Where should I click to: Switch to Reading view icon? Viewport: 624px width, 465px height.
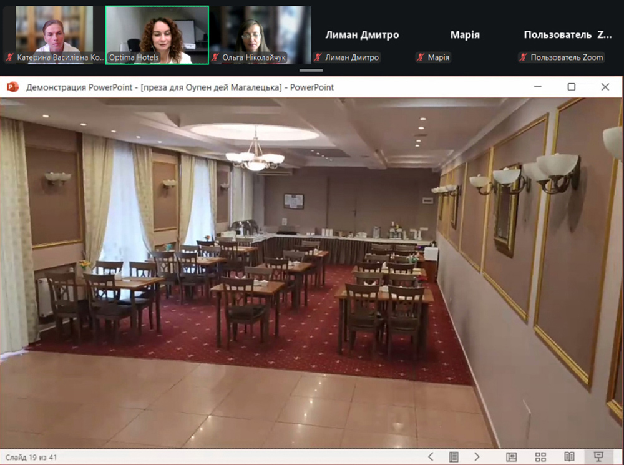point(570,457)
